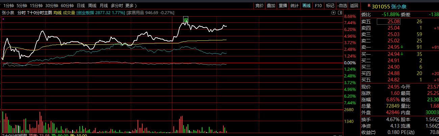
Task: Click 张小泉 name in the quote panel
Action: pos(399,6)
